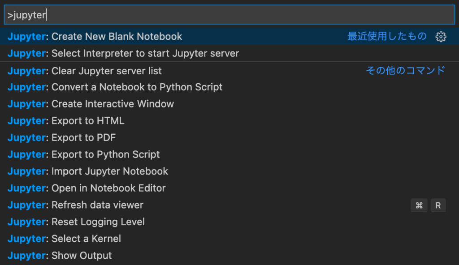Run Jupyter: Select a Kernel
This screenshot has width=459, height=265.
[x=229, y=239]
